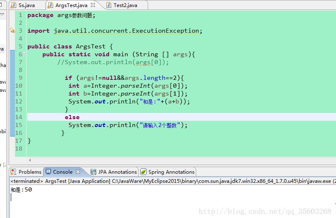The width and height of the screenshot is (336, 218).
Task: Click the commented println on line 7
Action: [x=113, y=62]
